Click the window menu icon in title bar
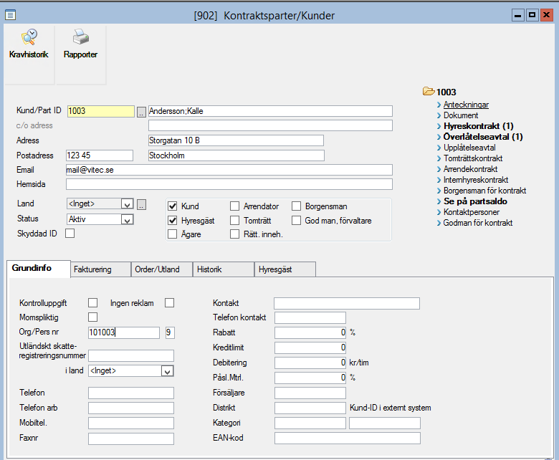This screenshot has width=559, height=460. pyautogui.click(x=10, y=15)
